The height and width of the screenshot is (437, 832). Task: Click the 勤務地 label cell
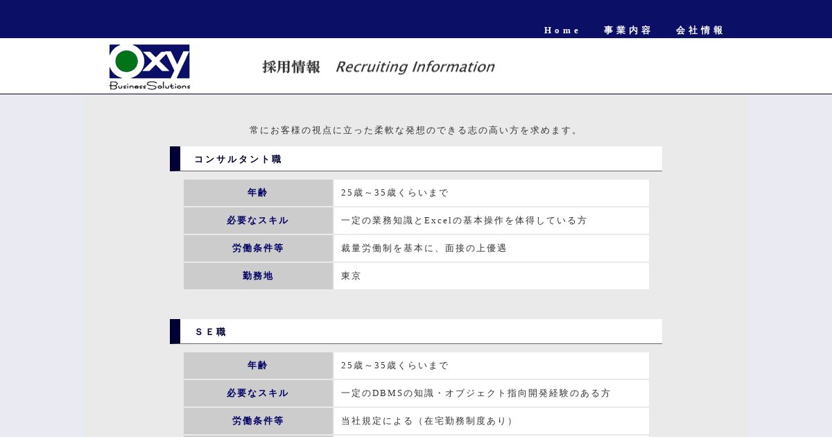258,276
